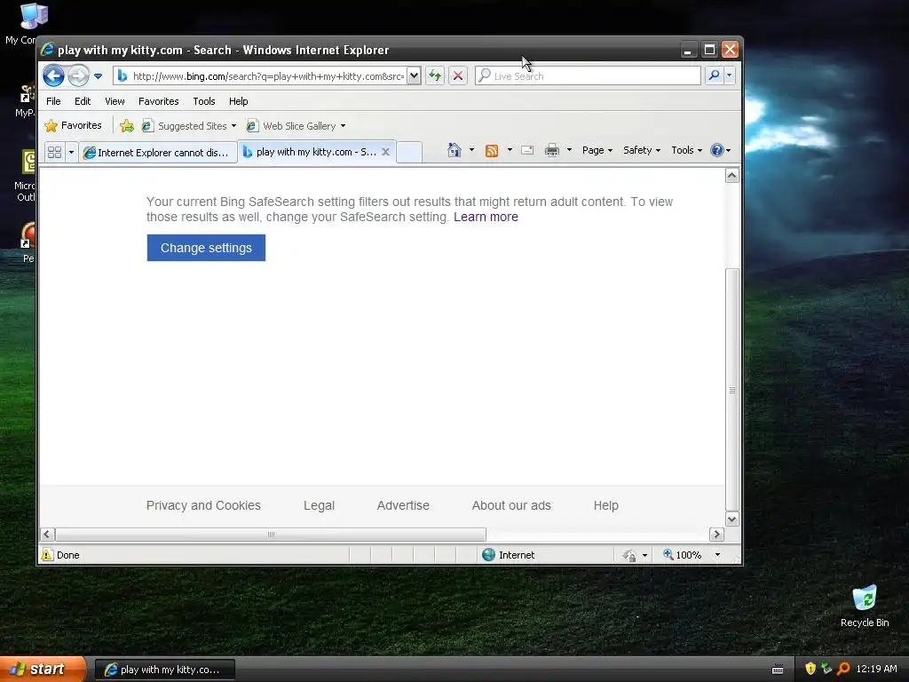Close the play with my kitty.com tab

coord(385,151)
